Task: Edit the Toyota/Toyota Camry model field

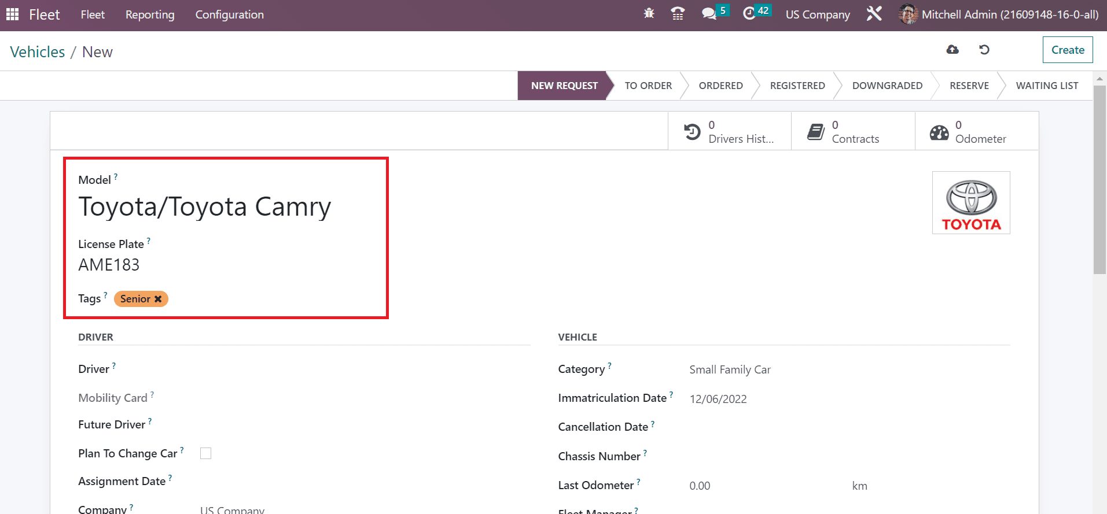Action: tap(205, 207)
